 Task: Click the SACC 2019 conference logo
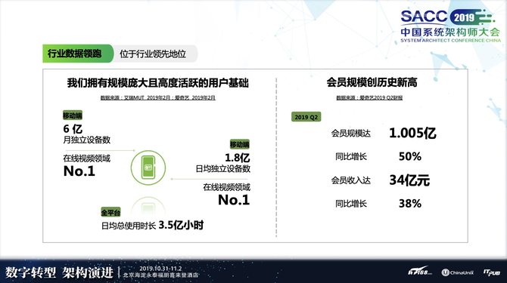click(x=450, y=26)
